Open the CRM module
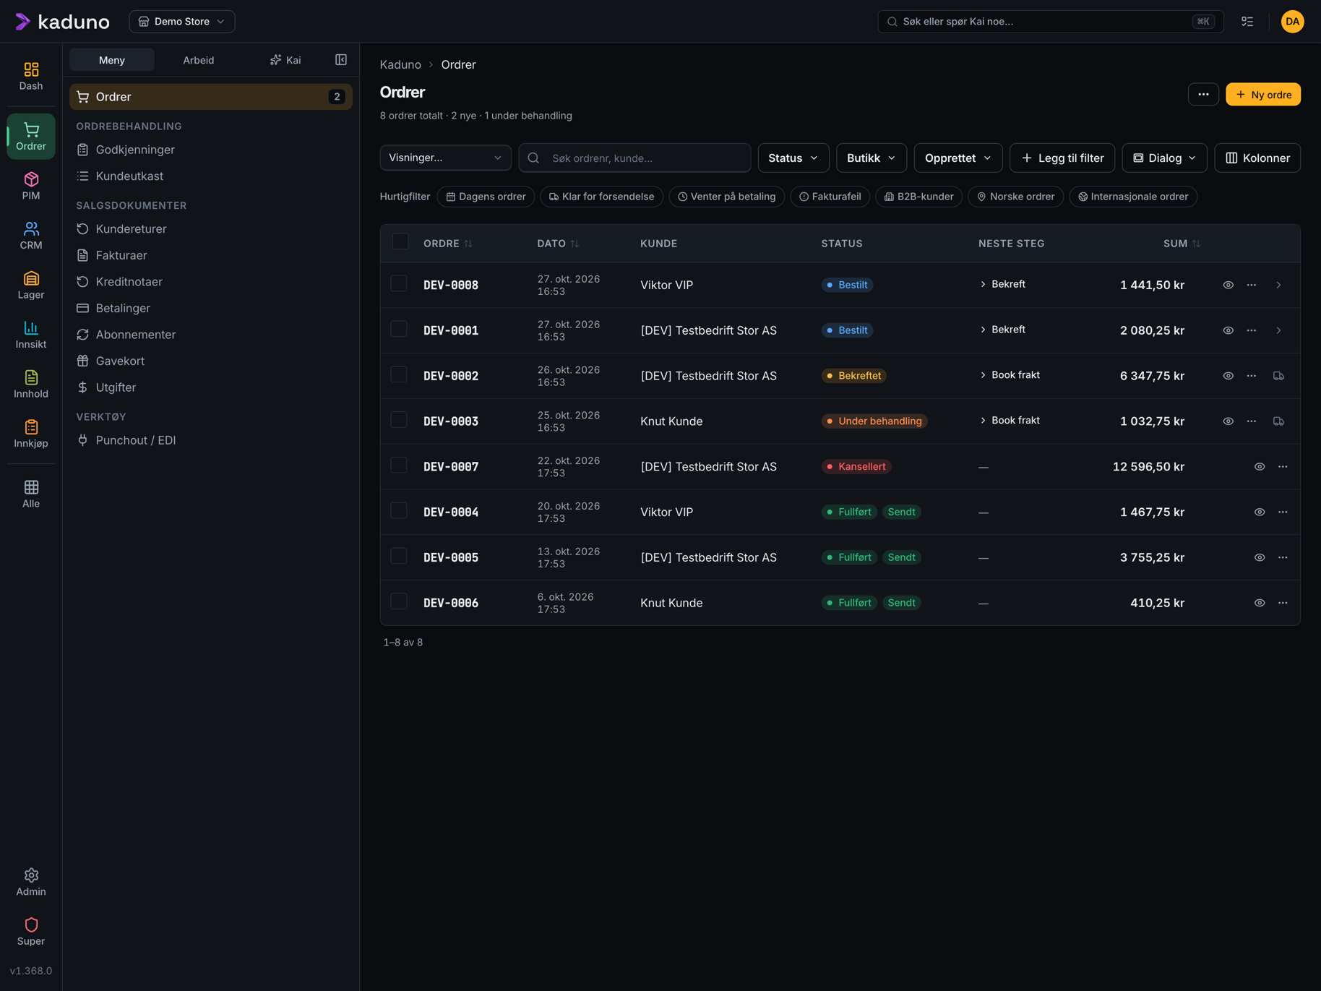Image resolution: width=1321 pixels, height=991 pixels. 31,236
